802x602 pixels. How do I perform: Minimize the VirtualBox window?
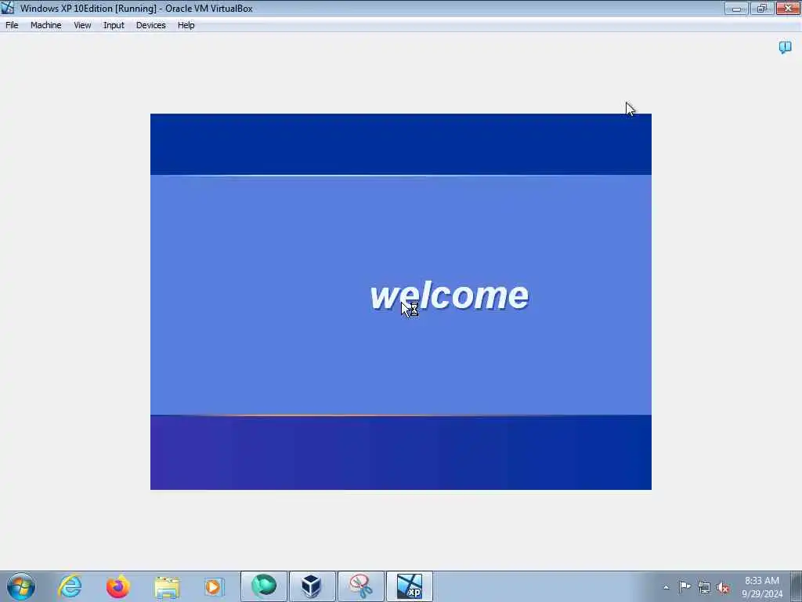(736, 8)
